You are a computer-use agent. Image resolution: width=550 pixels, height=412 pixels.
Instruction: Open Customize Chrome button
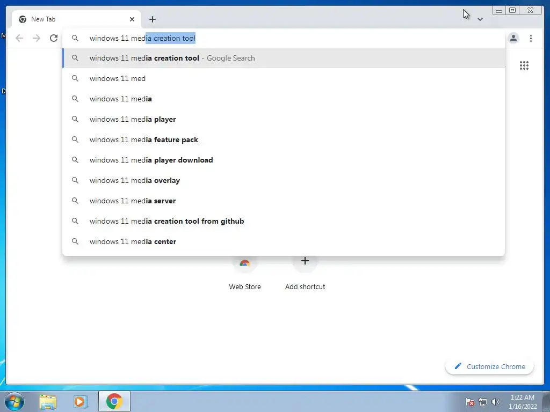pos(489,366)
